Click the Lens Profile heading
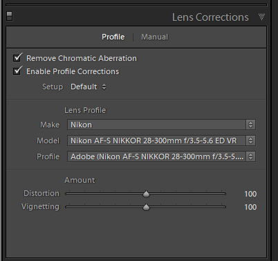 [x=85, y=110]
